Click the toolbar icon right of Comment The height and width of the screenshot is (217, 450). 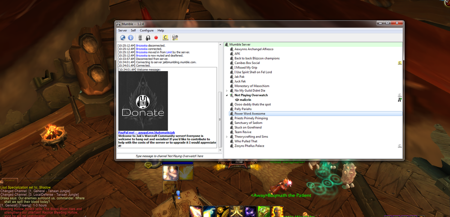[175, 37]
